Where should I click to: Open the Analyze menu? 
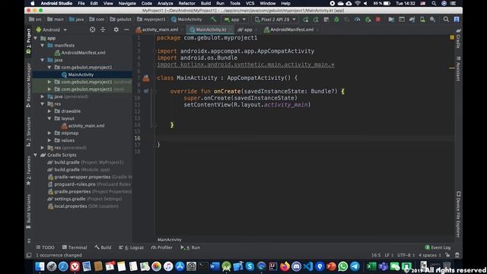pyautogui.click(x=165, y=3)
